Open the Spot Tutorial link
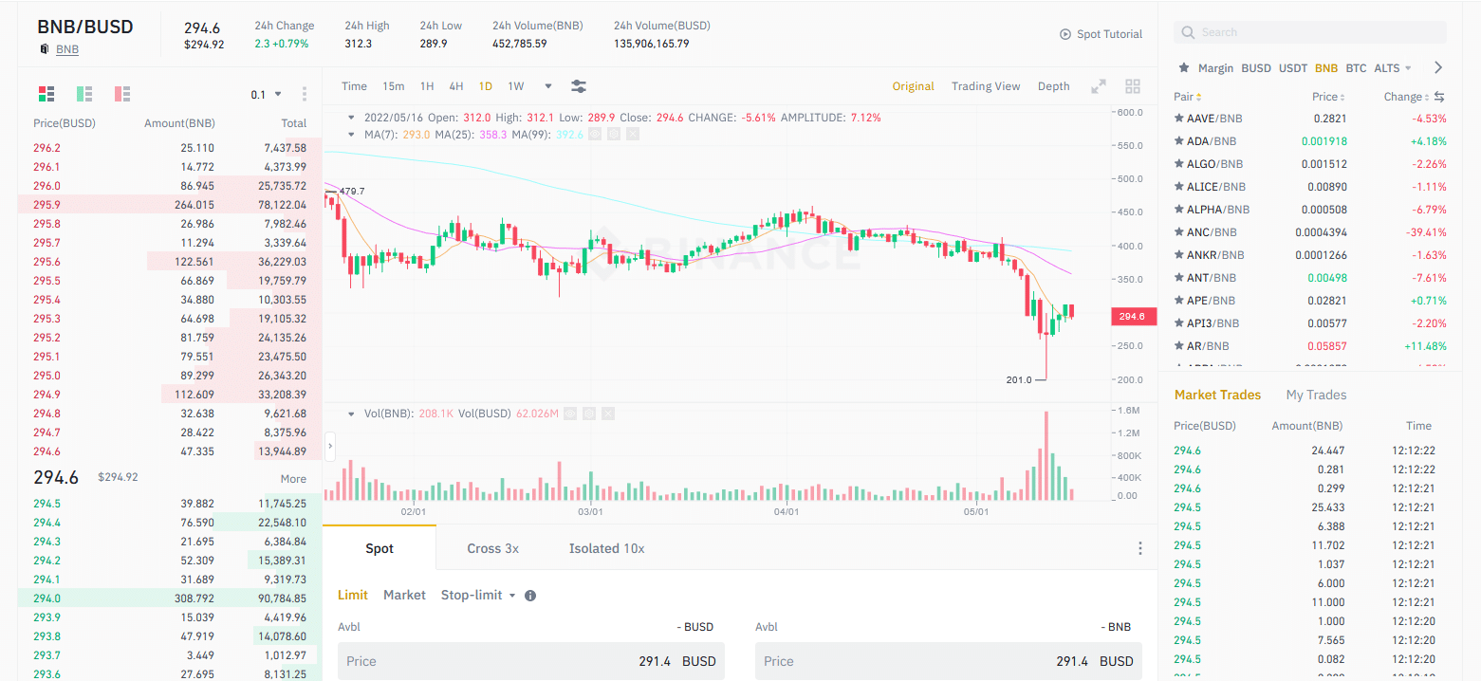1481x681 pixels. point(1109,34)
